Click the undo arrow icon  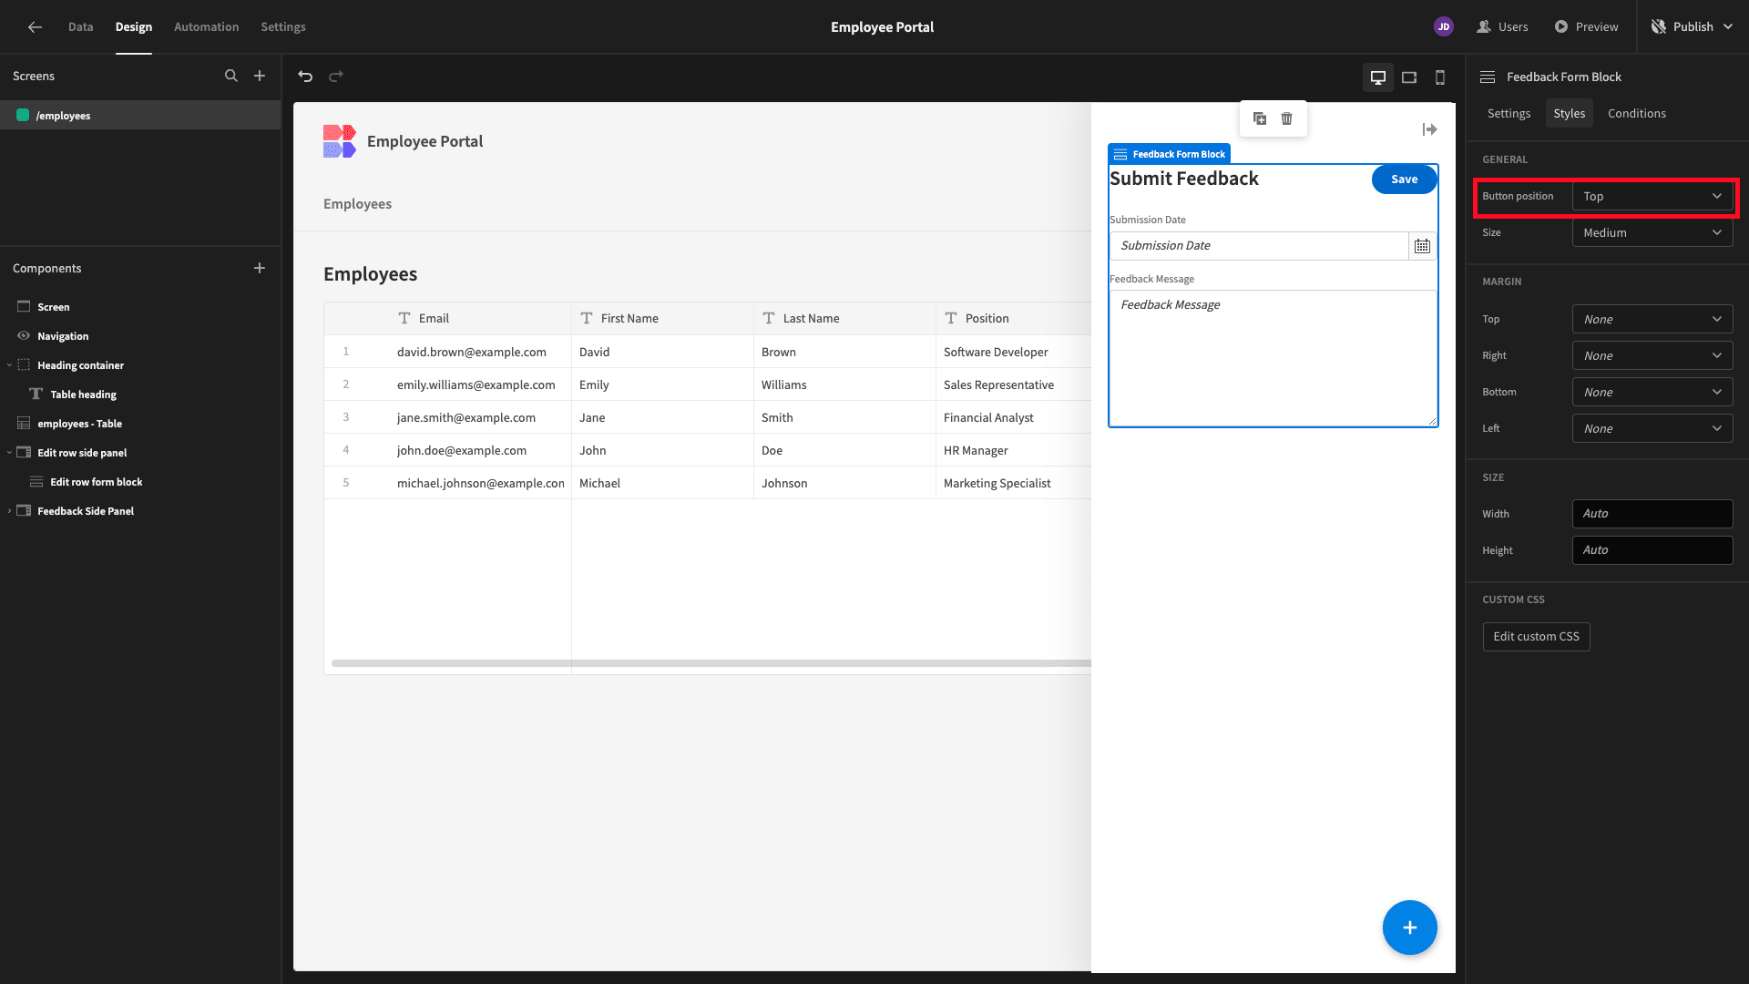[x=305, y=77]
